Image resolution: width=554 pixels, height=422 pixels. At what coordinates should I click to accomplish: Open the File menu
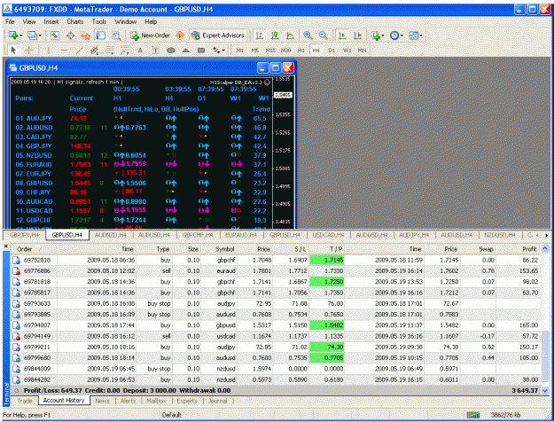tap(10, 21)
